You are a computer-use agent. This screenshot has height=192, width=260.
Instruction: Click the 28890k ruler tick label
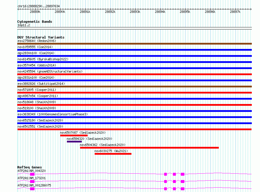pyautogui.click(x=60, y=12)
